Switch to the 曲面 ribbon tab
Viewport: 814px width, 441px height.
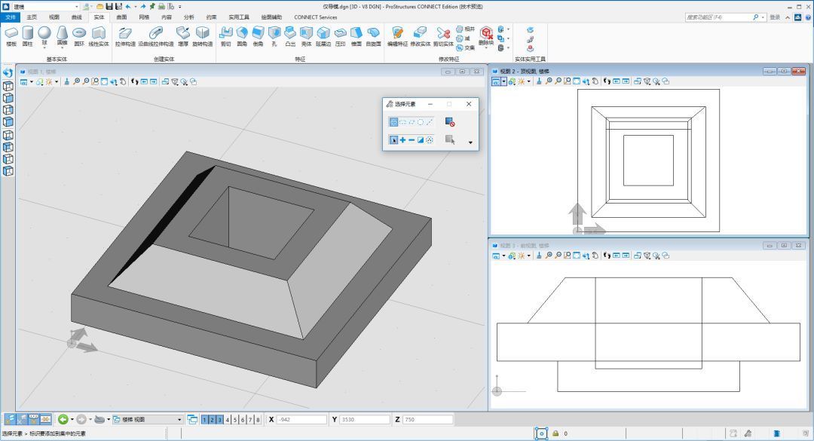(x=121, y=17)
